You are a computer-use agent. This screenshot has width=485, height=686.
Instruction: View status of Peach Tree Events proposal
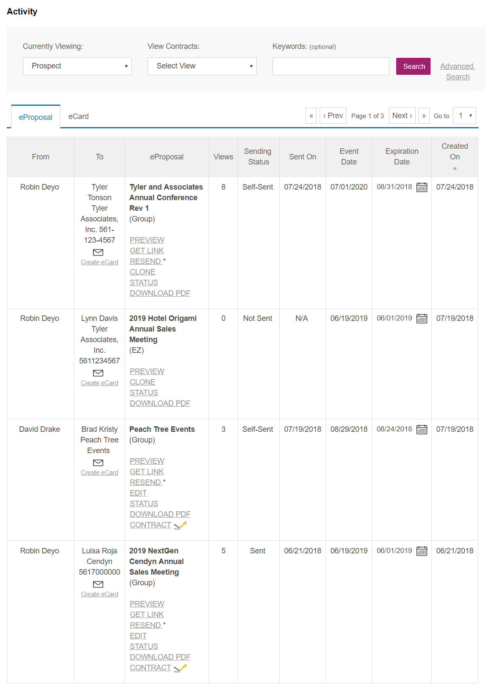(144, 504)
